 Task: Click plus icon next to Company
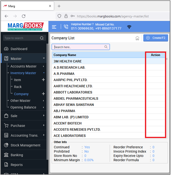point(43,94)
